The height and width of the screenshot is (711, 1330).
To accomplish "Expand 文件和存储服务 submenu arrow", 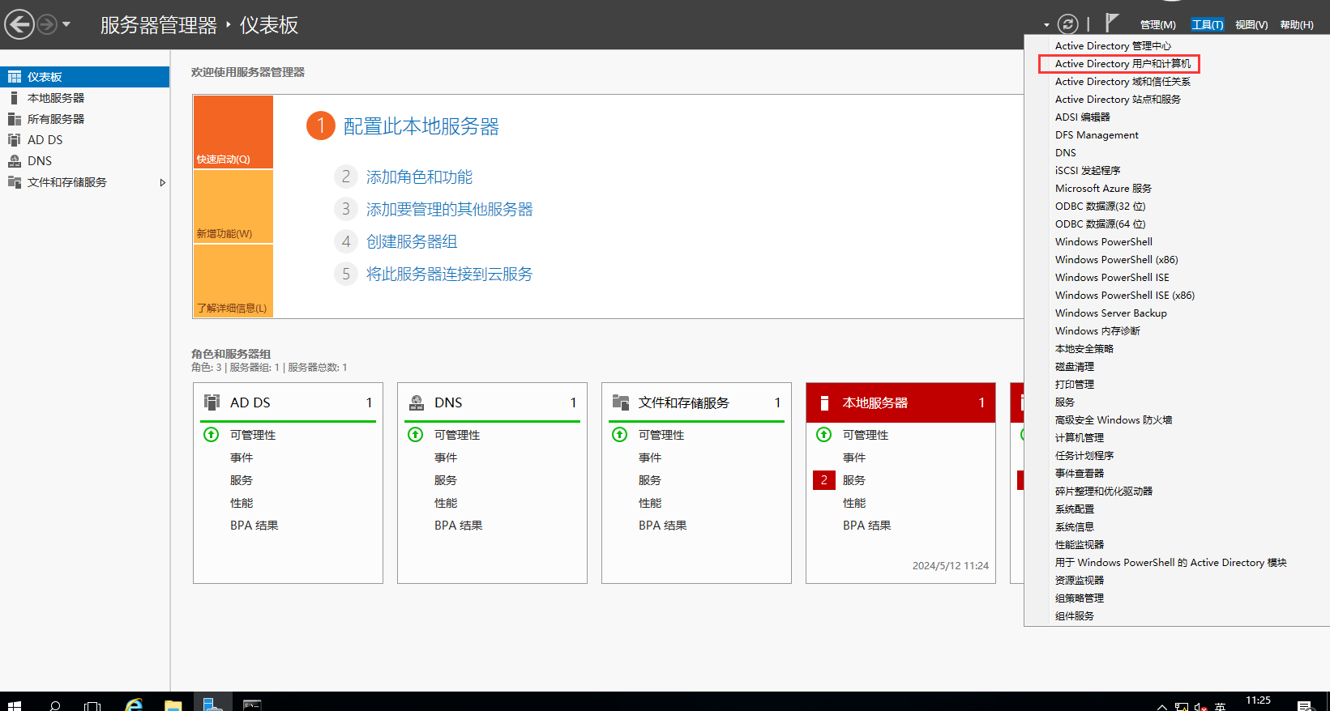I will point(162,183).
